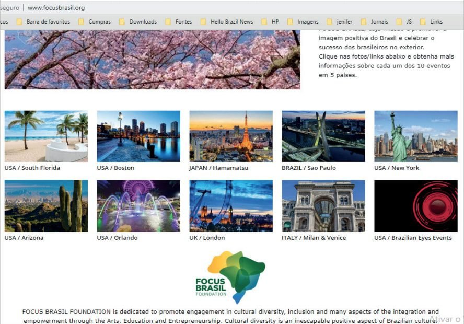Open the Imagens bookmark folder

[303, 21]
